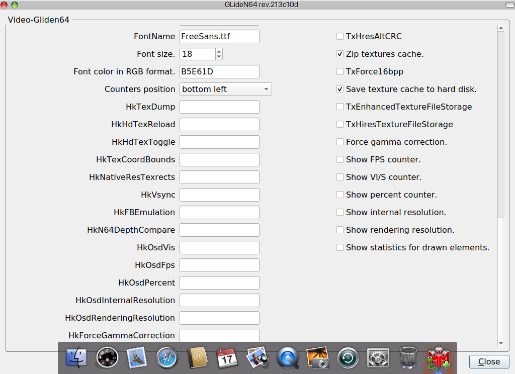This screenshot has height=374, width=515.
Task: Focus the HkVsync hotkey field
Action: pyautogui.click(x=219, y=195)
